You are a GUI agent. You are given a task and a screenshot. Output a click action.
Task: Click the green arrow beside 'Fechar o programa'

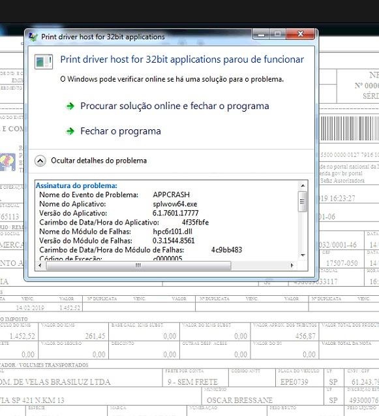pos(70,131)
